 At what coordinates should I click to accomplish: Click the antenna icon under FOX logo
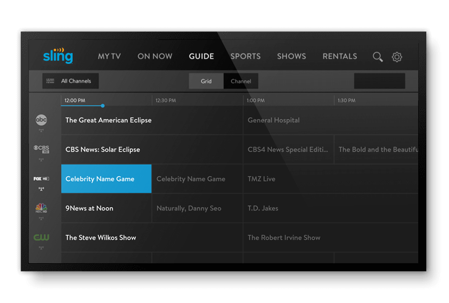click(x=41, y=189)
